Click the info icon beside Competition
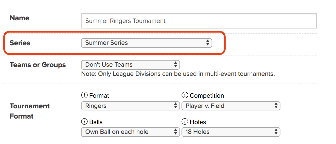The width and height of the screenshot is (336, 144). point(185,95)
